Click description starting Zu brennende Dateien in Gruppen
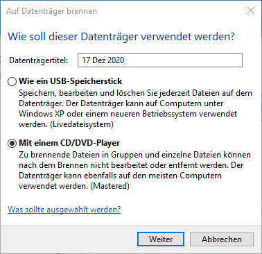262x254 pixels. tap(134, 170)
